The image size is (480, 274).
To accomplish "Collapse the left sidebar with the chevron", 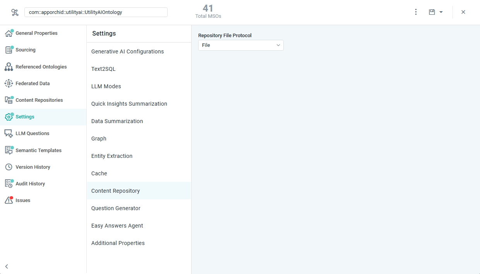I will click(x=7, y=266).
